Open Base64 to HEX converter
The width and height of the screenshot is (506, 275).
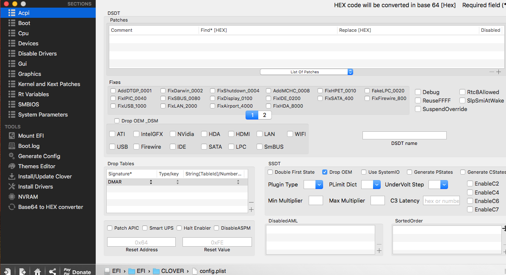[x=50, y=207]
